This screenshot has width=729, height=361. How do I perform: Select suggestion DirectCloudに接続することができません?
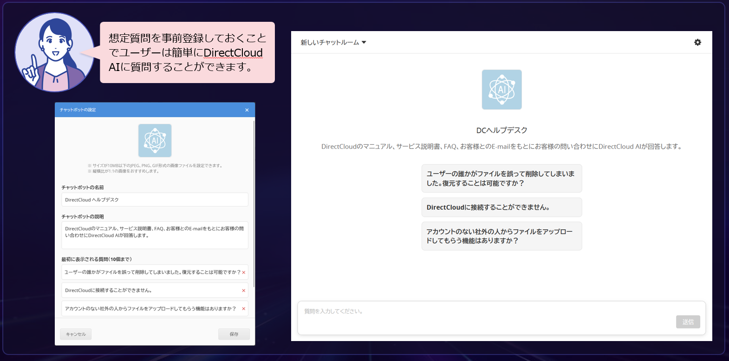tap(501, 207)
